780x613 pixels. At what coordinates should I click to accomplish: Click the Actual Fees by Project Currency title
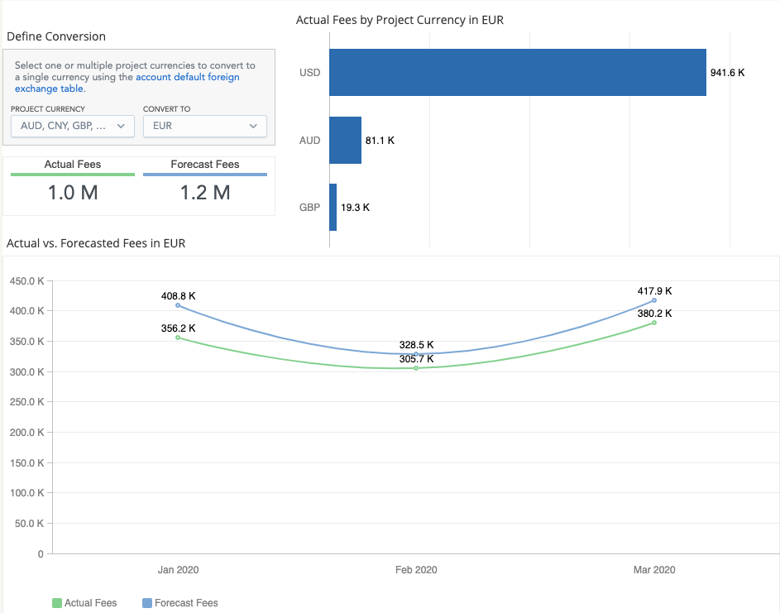pos(400,20)
